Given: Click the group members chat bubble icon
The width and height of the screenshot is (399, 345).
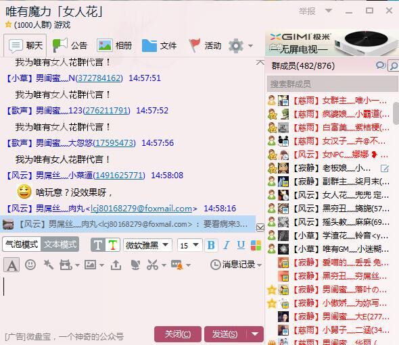Looking at the screenshot, I should click(381, 65).
